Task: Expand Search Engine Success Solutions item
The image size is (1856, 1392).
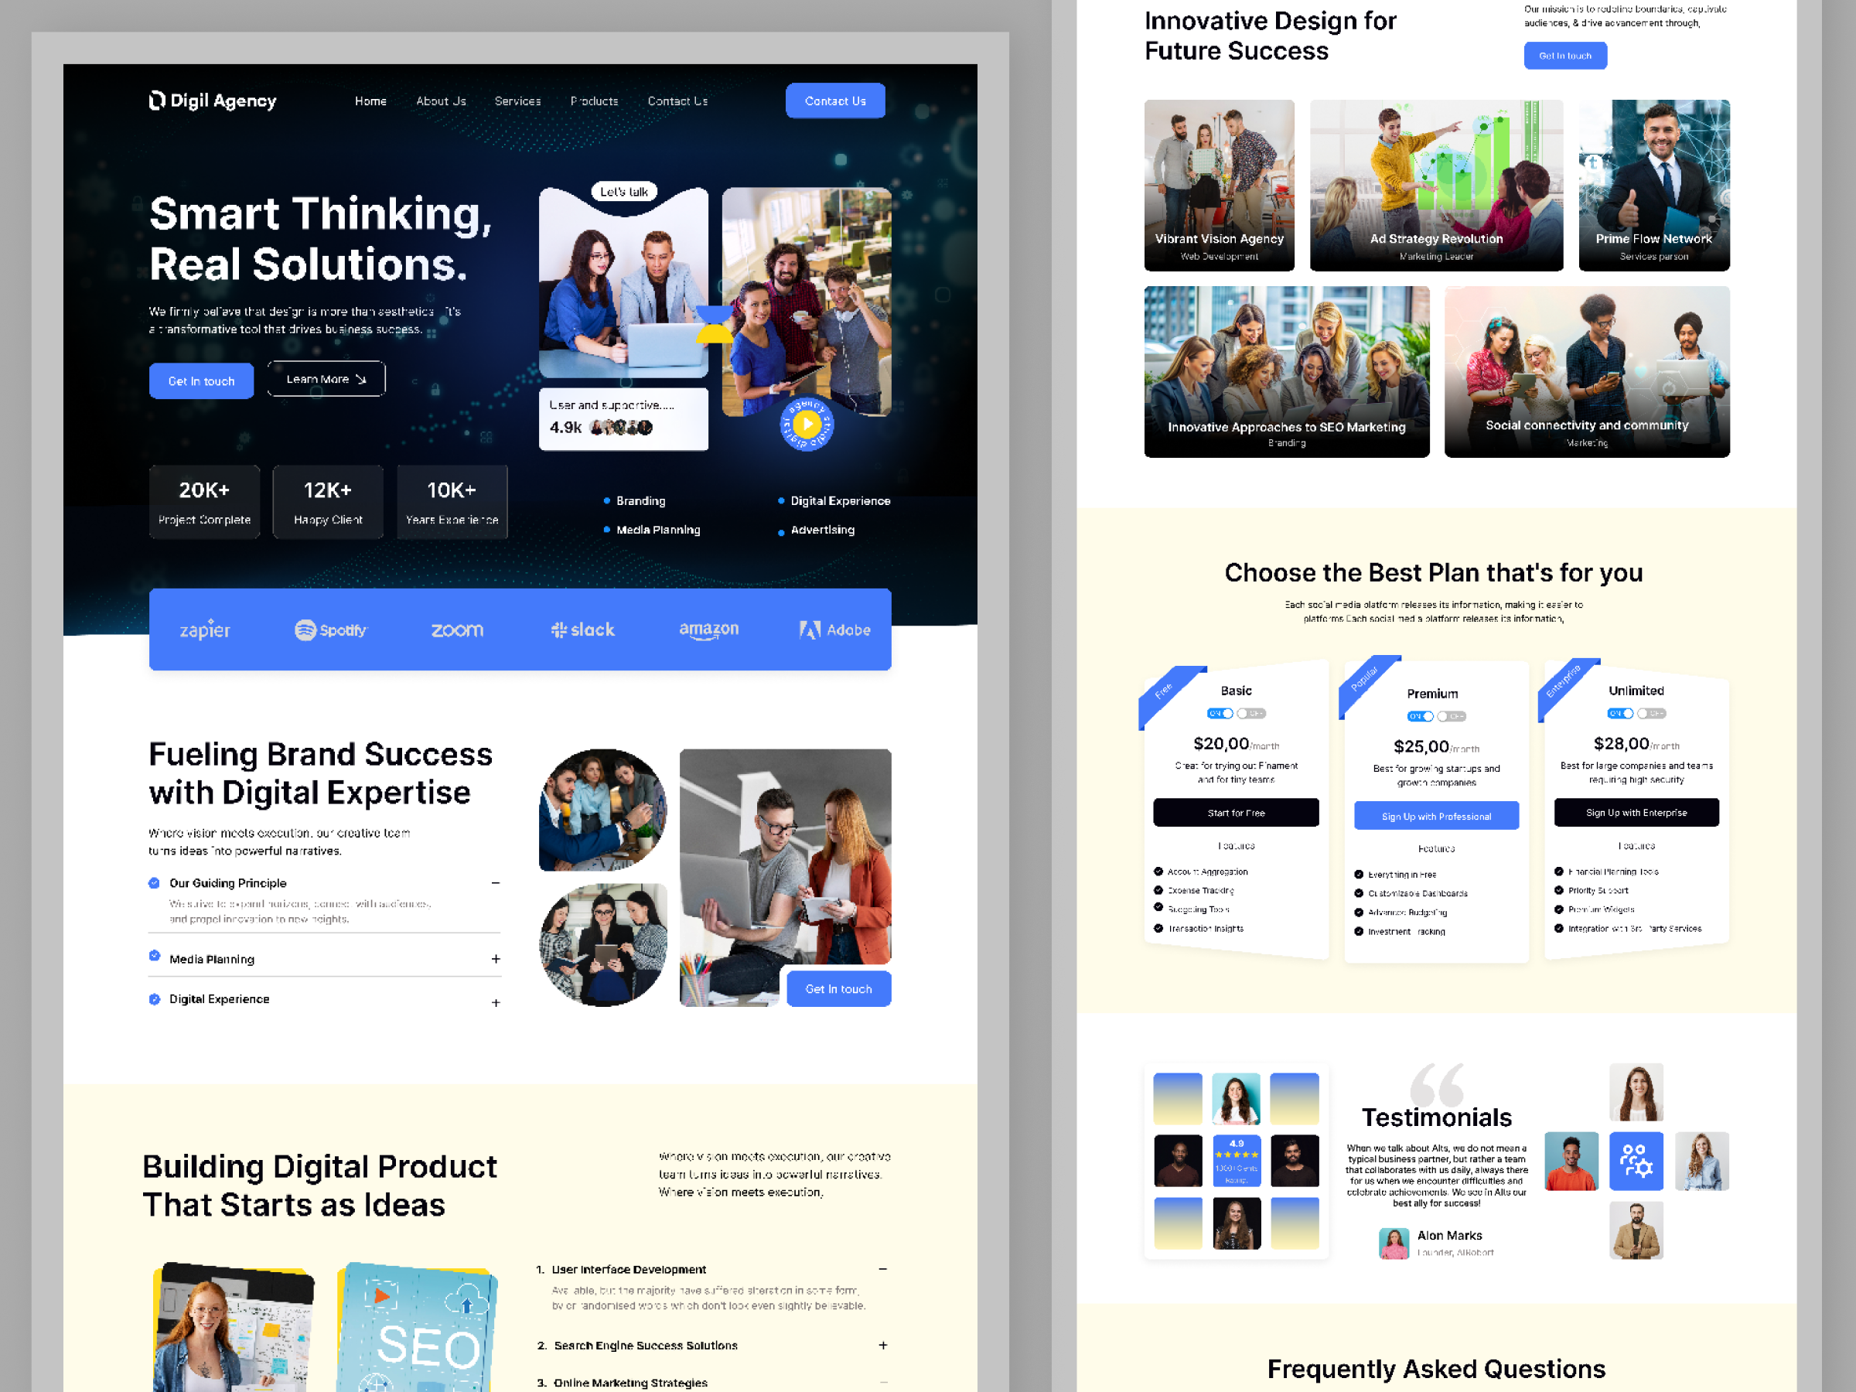Action: tap(882, 1345)
